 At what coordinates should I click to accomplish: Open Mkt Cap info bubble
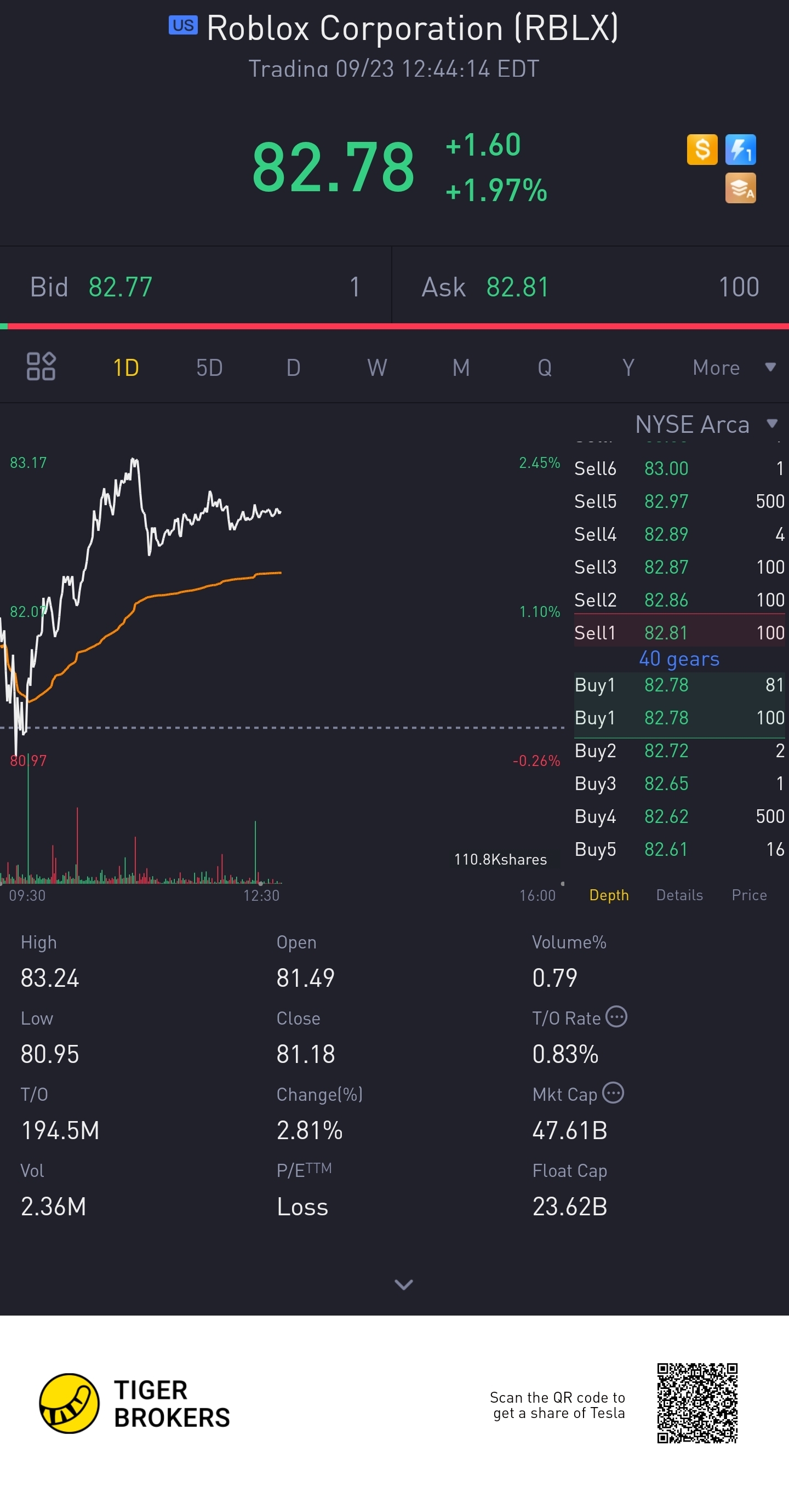click(613, 1093)
